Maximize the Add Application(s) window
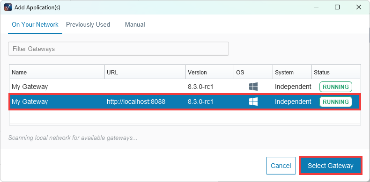370x182 pixels. pos(337,7)
